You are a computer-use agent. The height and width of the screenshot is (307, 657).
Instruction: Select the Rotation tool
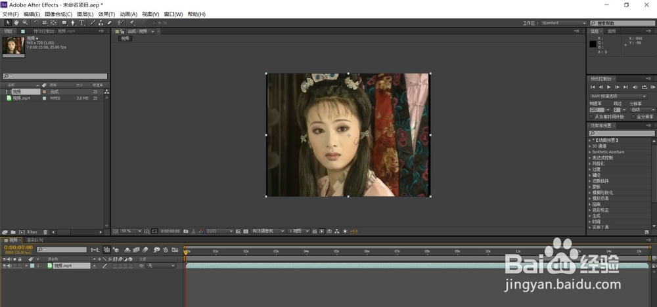(x=36, y=22)
